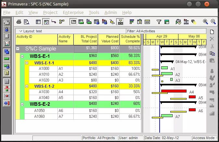The image size is (219, 142).
Task: Open Resources person icon in left sidebar
Action: (x=7, y=29)
